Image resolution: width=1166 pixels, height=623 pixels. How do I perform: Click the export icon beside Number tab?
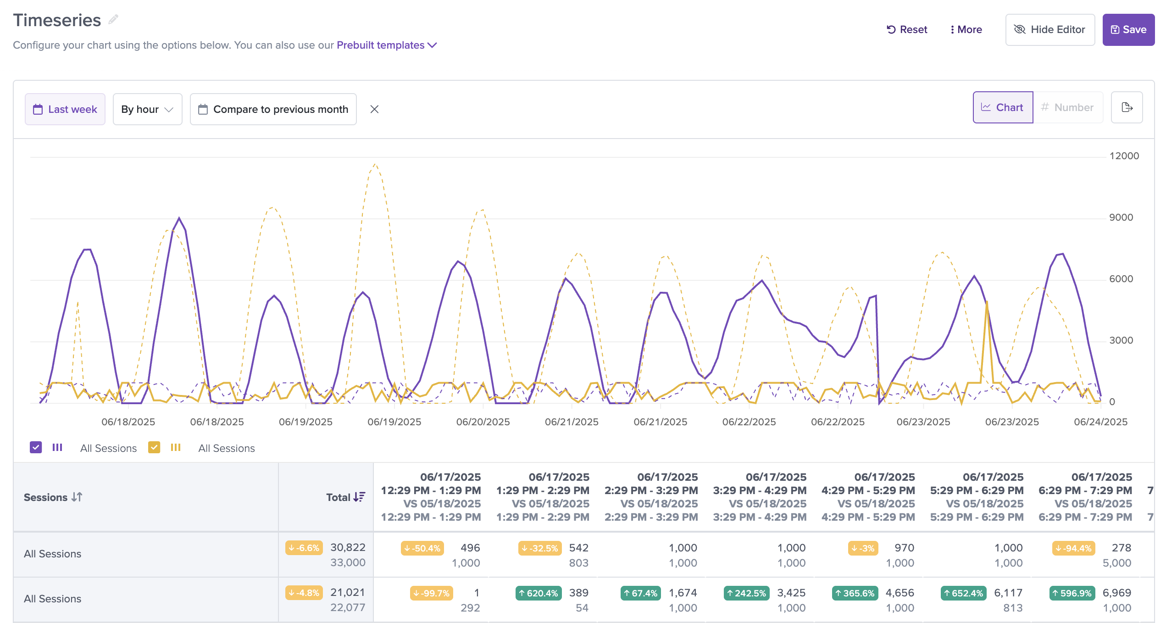click(1127, 107)
